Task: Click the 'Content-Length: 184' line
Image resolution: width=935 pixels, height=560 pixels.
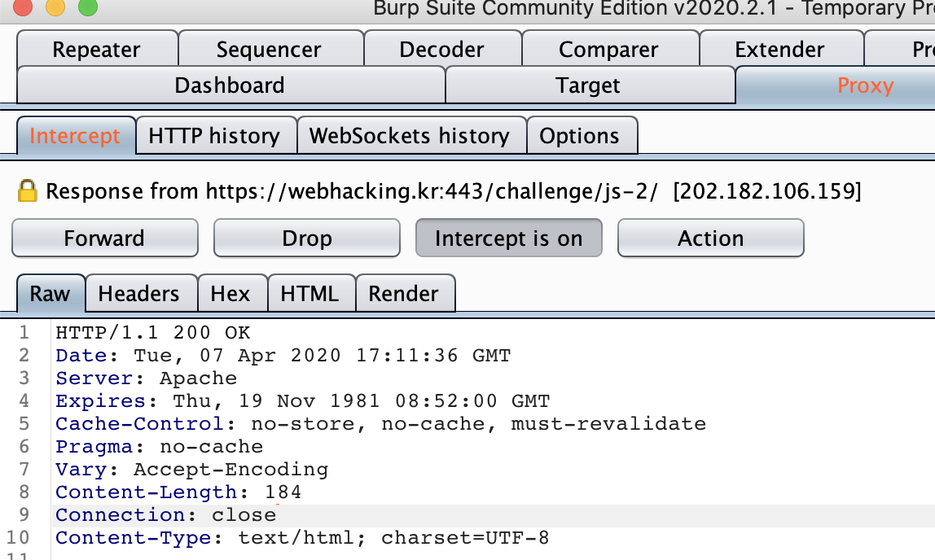Action: click(x=178, y=492)
